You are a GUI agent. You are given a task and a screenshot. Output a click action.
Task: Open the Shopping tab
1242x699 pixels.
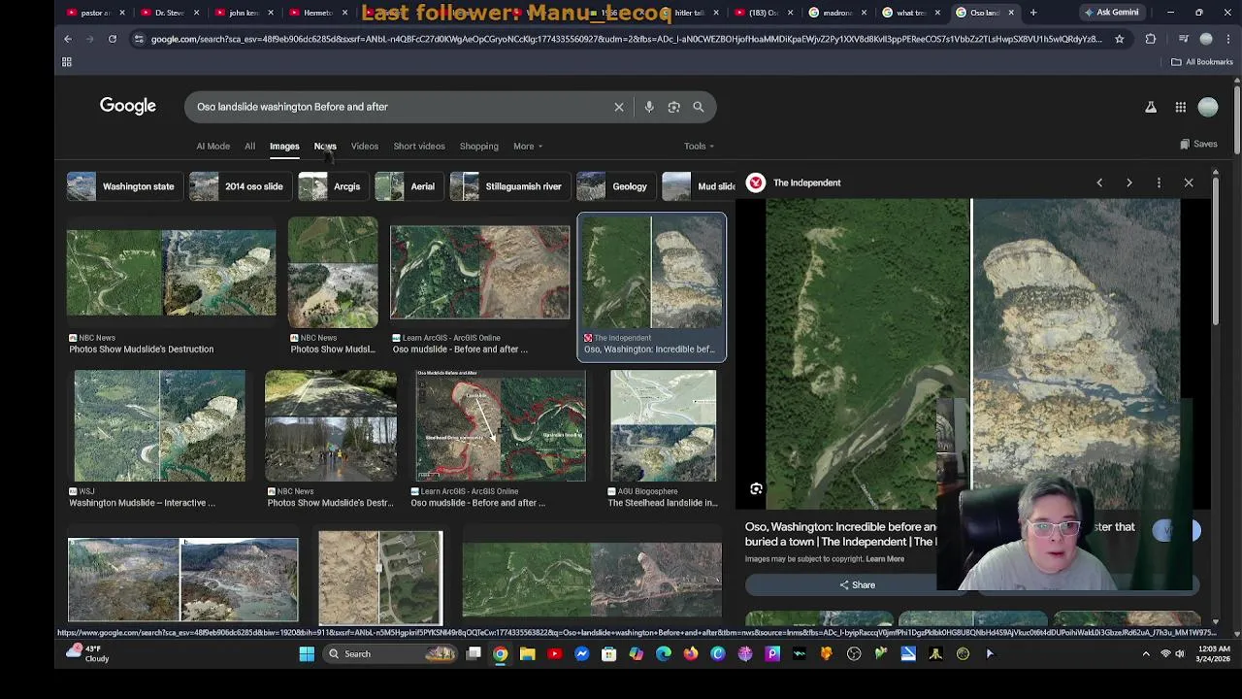click(x=479, y=147)
